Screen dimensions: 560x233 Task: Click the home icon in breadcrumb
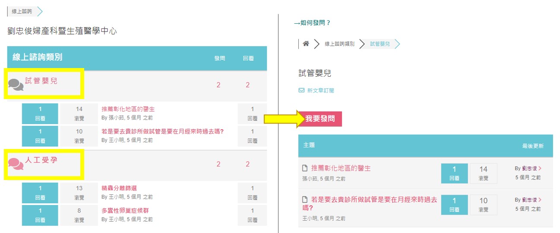(306, 44)
